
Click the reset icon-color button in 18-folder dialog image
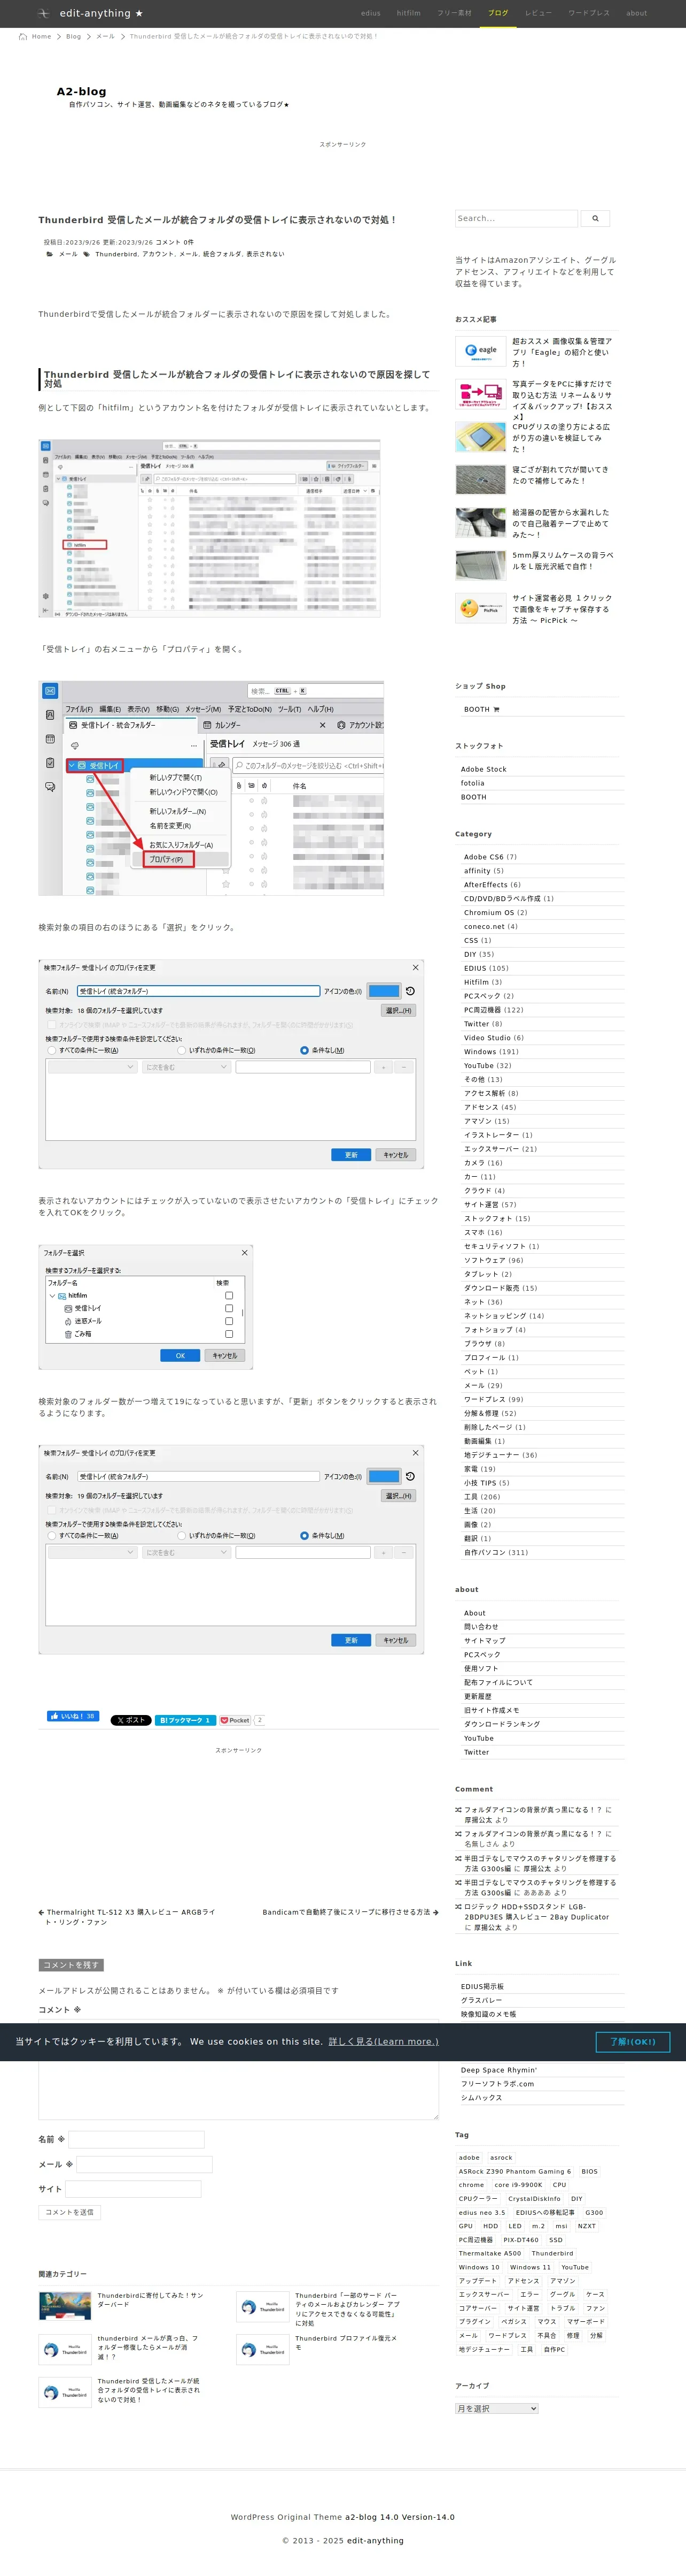pyautogui.click(x=409, y=991)
